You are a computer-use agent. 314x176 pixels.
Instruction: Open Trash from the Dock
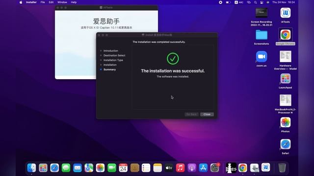[x=282, y=168]
